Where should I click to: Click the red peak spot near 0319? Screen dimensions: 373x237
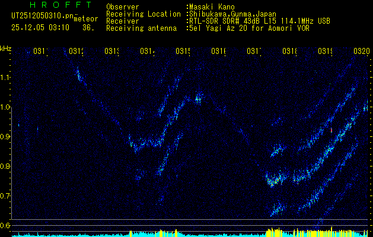[331, 130]
